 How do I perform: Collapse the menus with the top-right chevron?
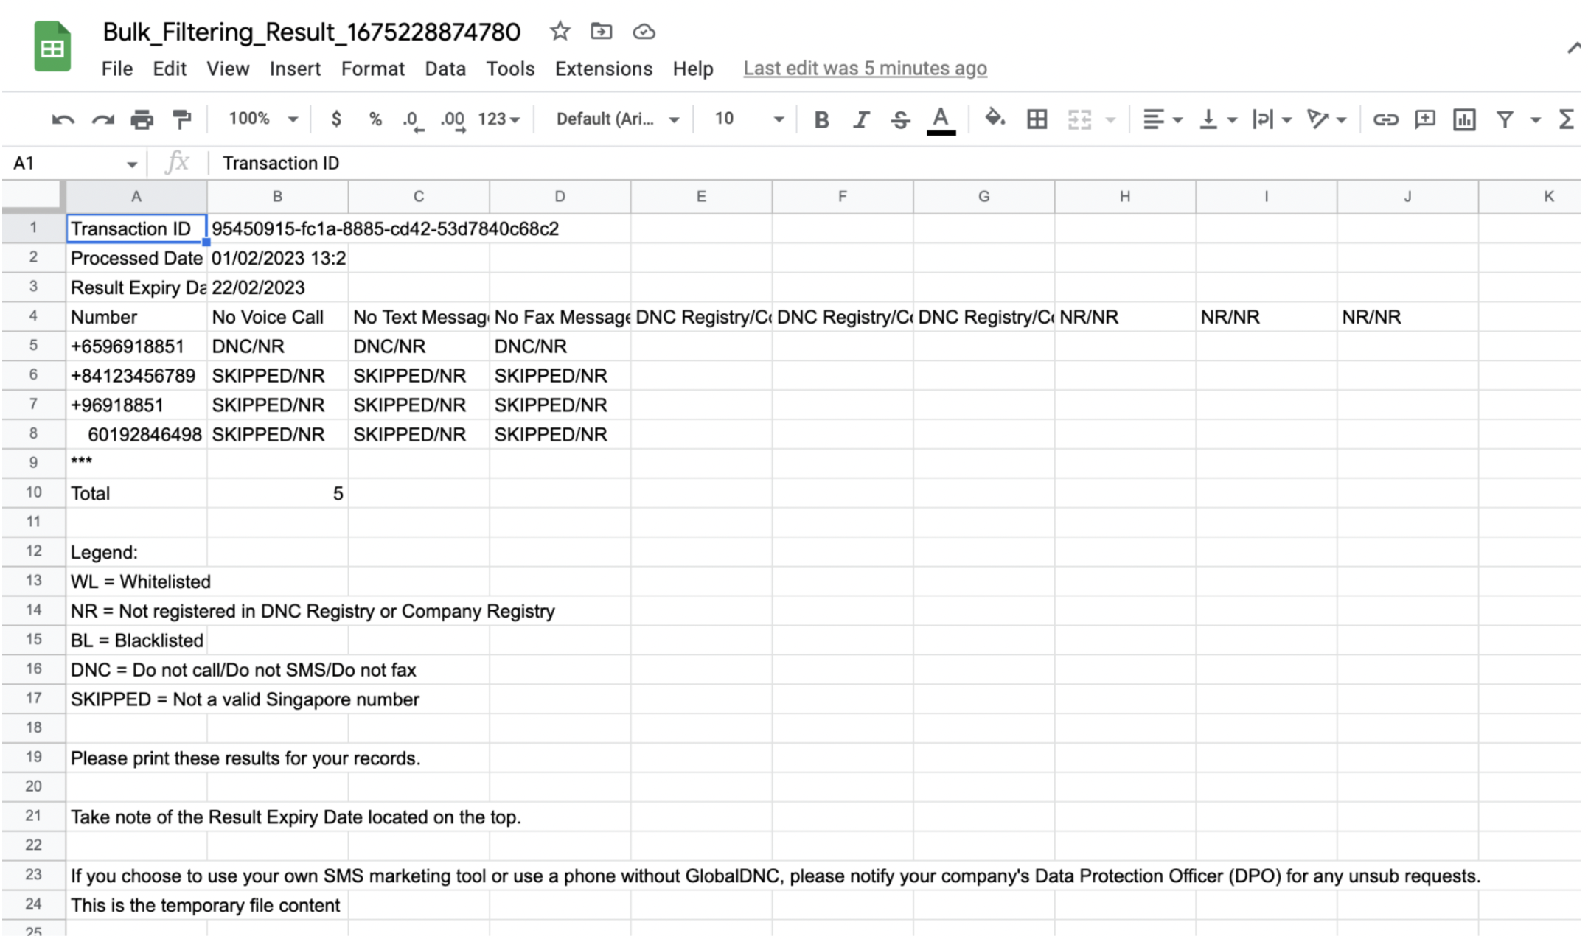pos(1573,49)
